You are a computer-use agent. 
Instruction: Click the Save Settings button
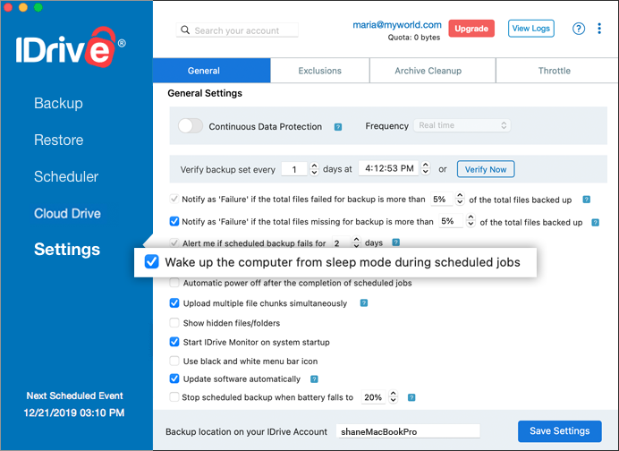[x=560, y=430]
